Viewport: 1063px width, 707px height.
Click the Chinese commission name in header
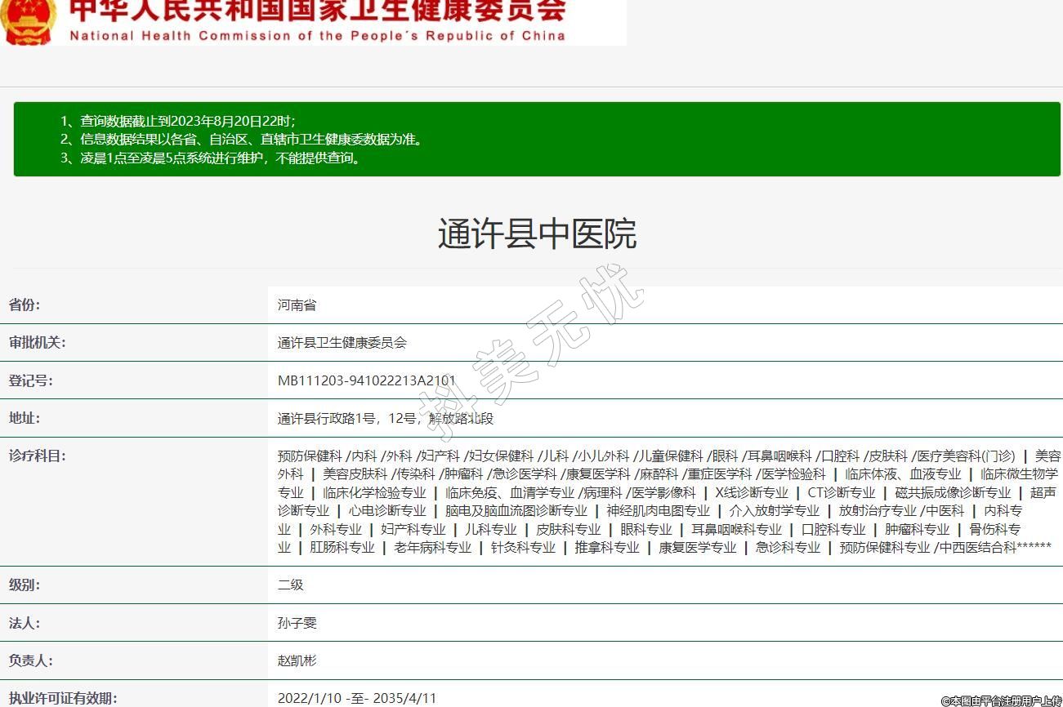(317, 10)
